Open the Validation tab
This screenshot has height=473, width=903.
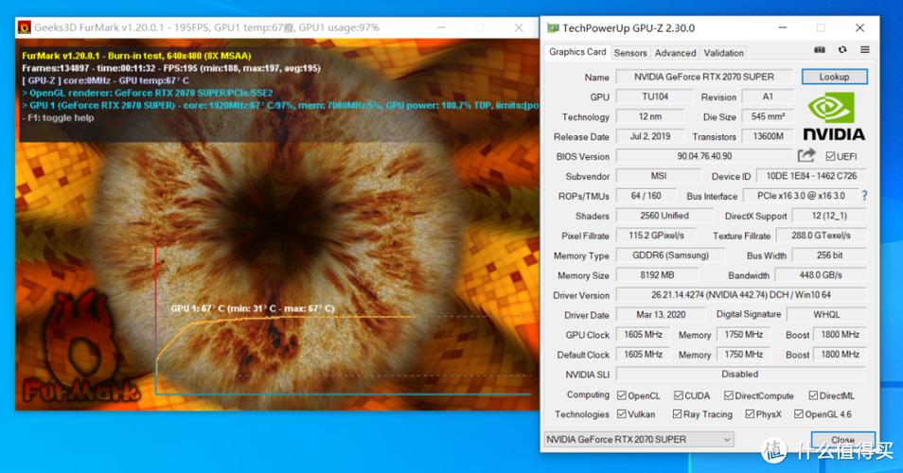click(723, 53)
